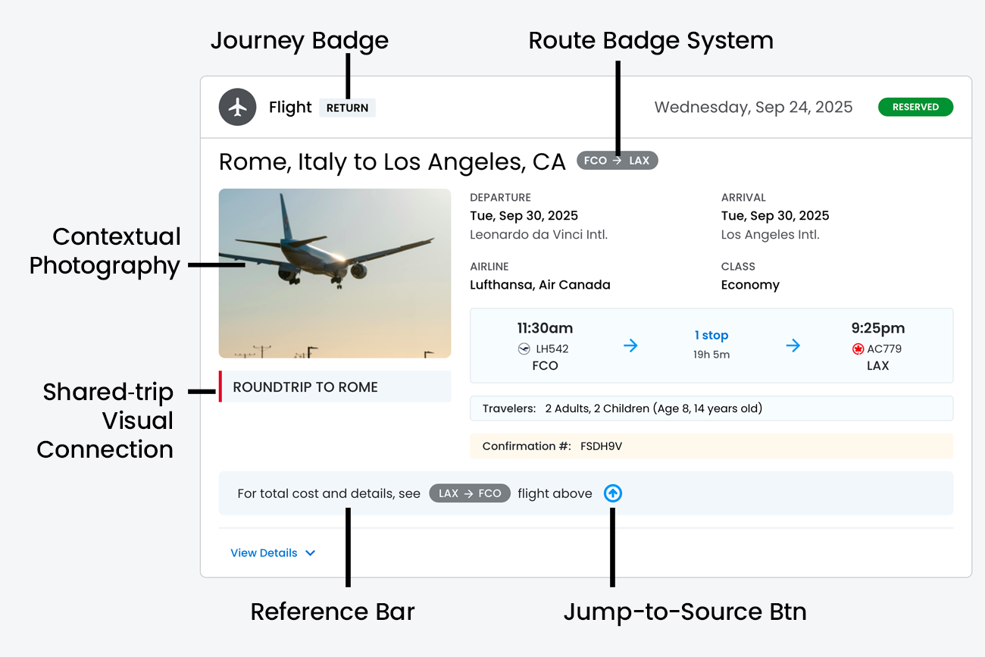985x657 pixels.
Task: Click the RETURN journey badge
Action: coord(347,108)
